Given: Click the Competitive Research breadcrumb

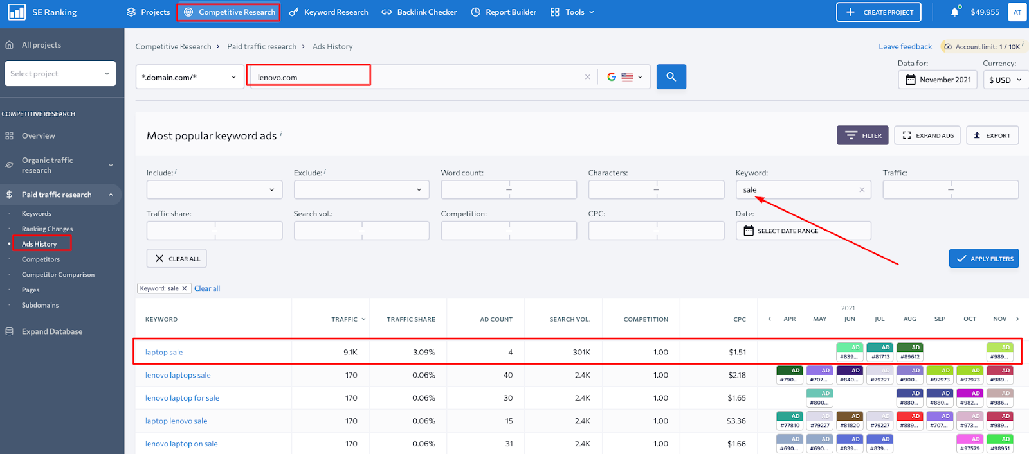Looking at the screenshot, I should (x=173, y=46).
